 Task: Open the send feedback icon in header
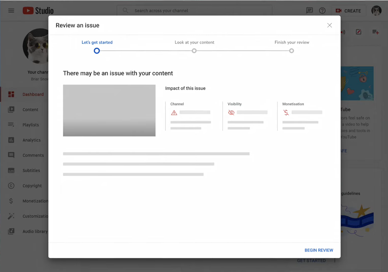(x=309, y=11)
